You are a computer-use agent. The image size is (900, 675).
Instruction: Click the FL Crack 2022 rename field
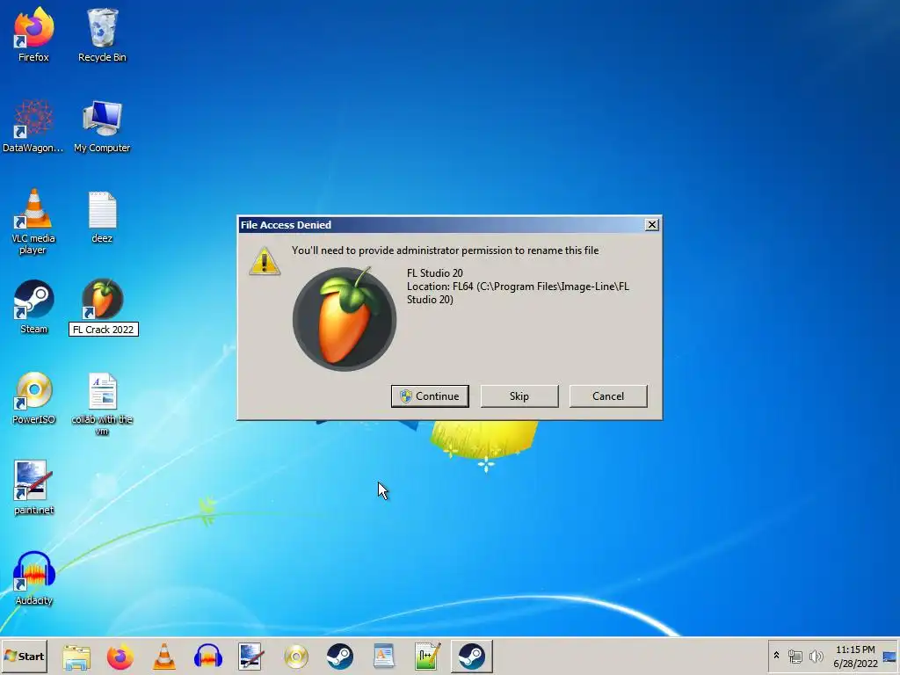pos(104,330)
